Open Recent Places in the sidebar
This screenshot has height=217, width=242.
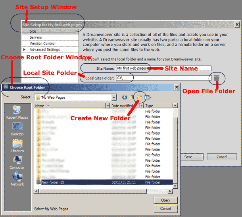(x=17, y=112)
